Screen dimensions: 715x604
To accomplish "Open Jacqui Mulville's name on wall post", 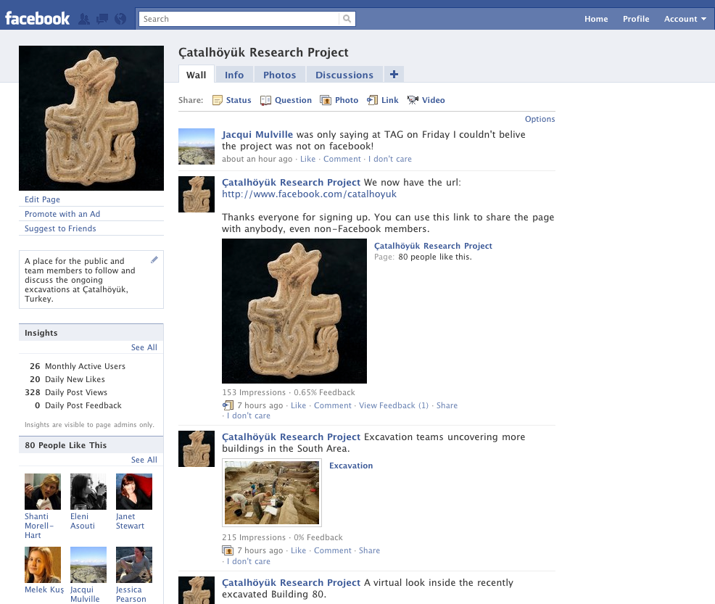I will point(257,134).
